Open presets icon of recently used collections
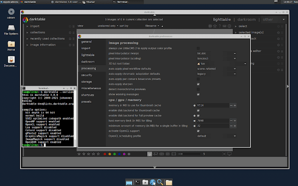The image size is (298, 186). pyautogui.click(x=74, y=39)
